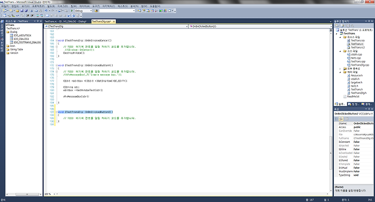Collapse the 헤더 파일 folder

pyautogui.click(x=340, y=72)
